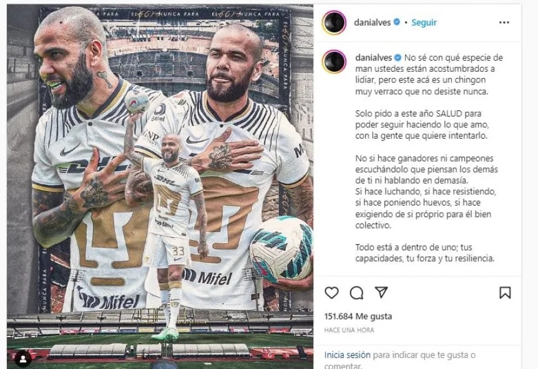Click the danialves avatar beside the caption

334,61
